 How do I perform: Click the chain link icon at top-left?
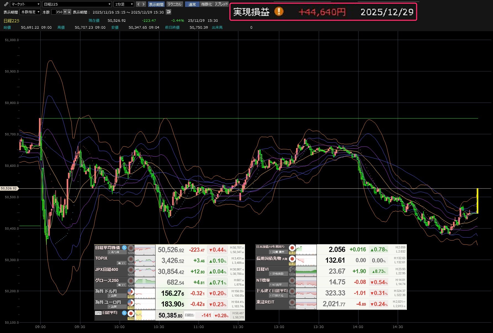pyautogui.click(x=6, y=4)
